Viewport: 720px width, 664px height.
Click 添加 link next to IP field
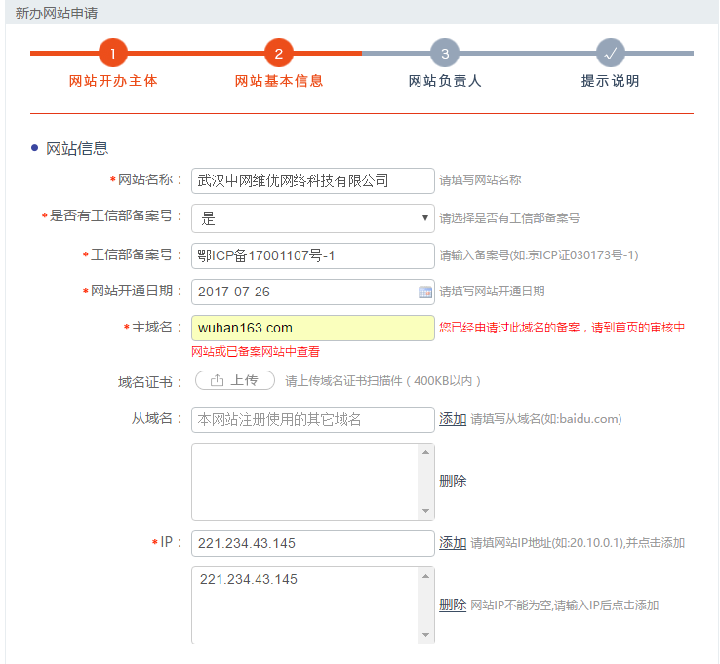pyautogui.click(x=453, y=543)
